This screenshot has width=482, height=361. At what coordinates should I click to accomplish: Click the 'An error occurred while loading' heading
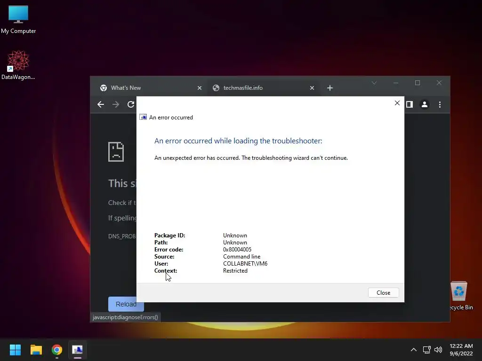pos(238,141)
